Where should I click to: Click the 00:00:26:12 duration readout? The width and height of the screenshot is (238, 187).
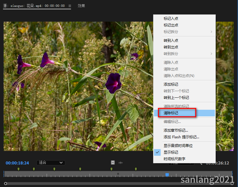coord(217,163)
